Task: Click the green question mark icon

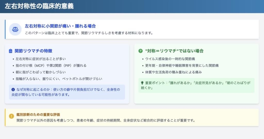Action: click(141, 51)
